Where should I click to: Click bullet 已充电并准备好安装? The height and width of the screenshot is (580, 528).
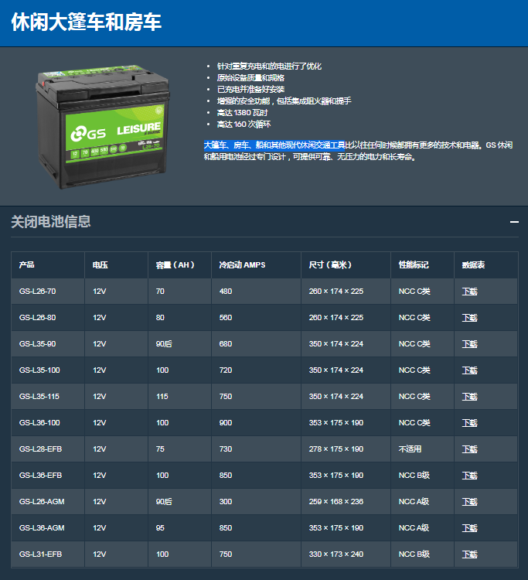tap(250, 90)
